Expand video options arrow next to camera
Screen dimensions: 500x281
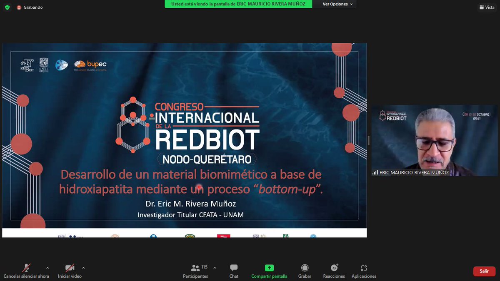83,268
